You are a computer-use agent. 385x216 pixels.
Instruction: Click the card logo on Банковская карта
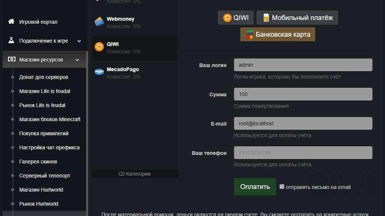[x=250, y=34]
